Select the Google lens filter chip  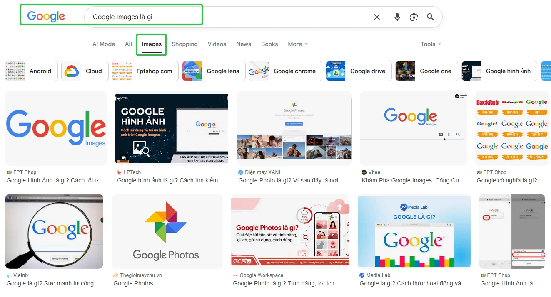pos(214,71)
